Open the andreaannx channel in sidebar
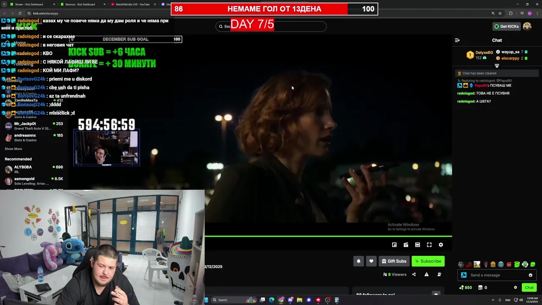The width and height of the screenshot is (542, 305). [x=34, y=137]
